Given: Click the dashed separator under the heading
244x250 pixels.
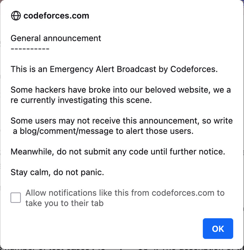Looking at the screenshot, I should point(30,49).
